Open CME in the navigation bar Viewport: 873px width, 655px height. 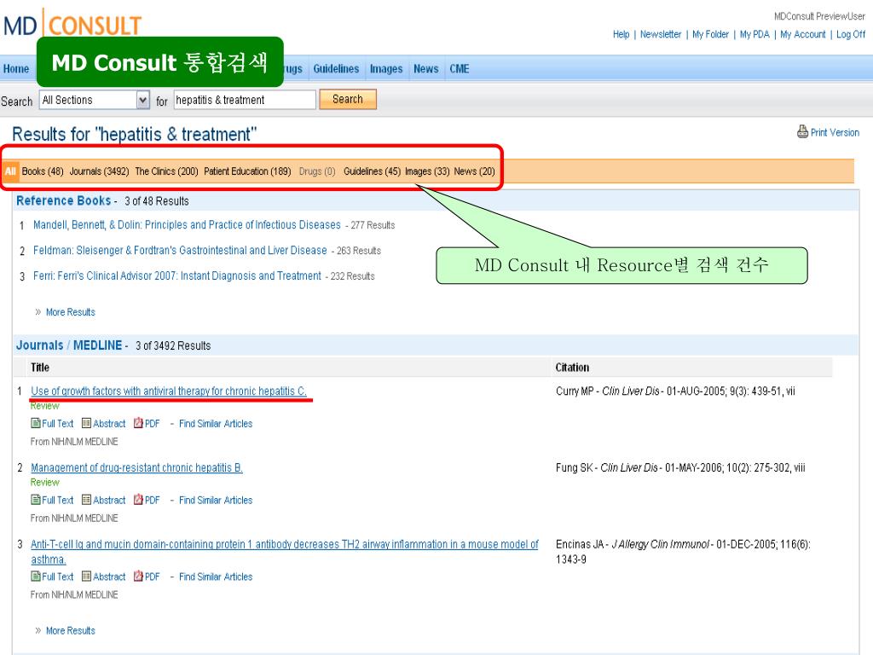tap(460, 68)
